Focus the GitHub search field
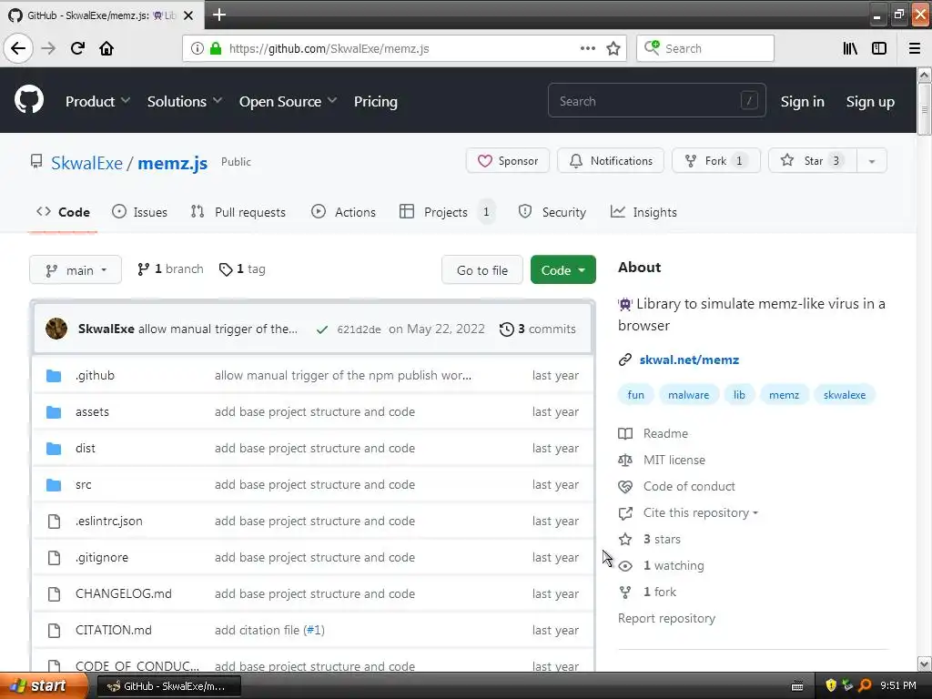This screenshot has width=932, height=699. [x=657, y=101]
